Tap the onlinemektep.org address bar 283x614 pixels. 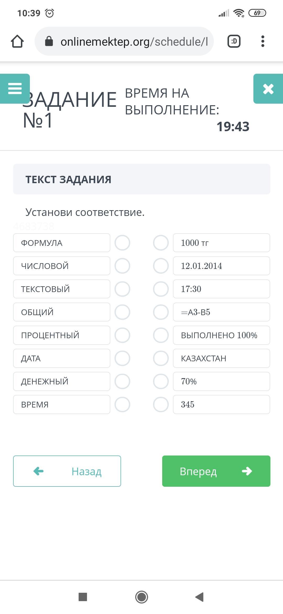[124, 41]
